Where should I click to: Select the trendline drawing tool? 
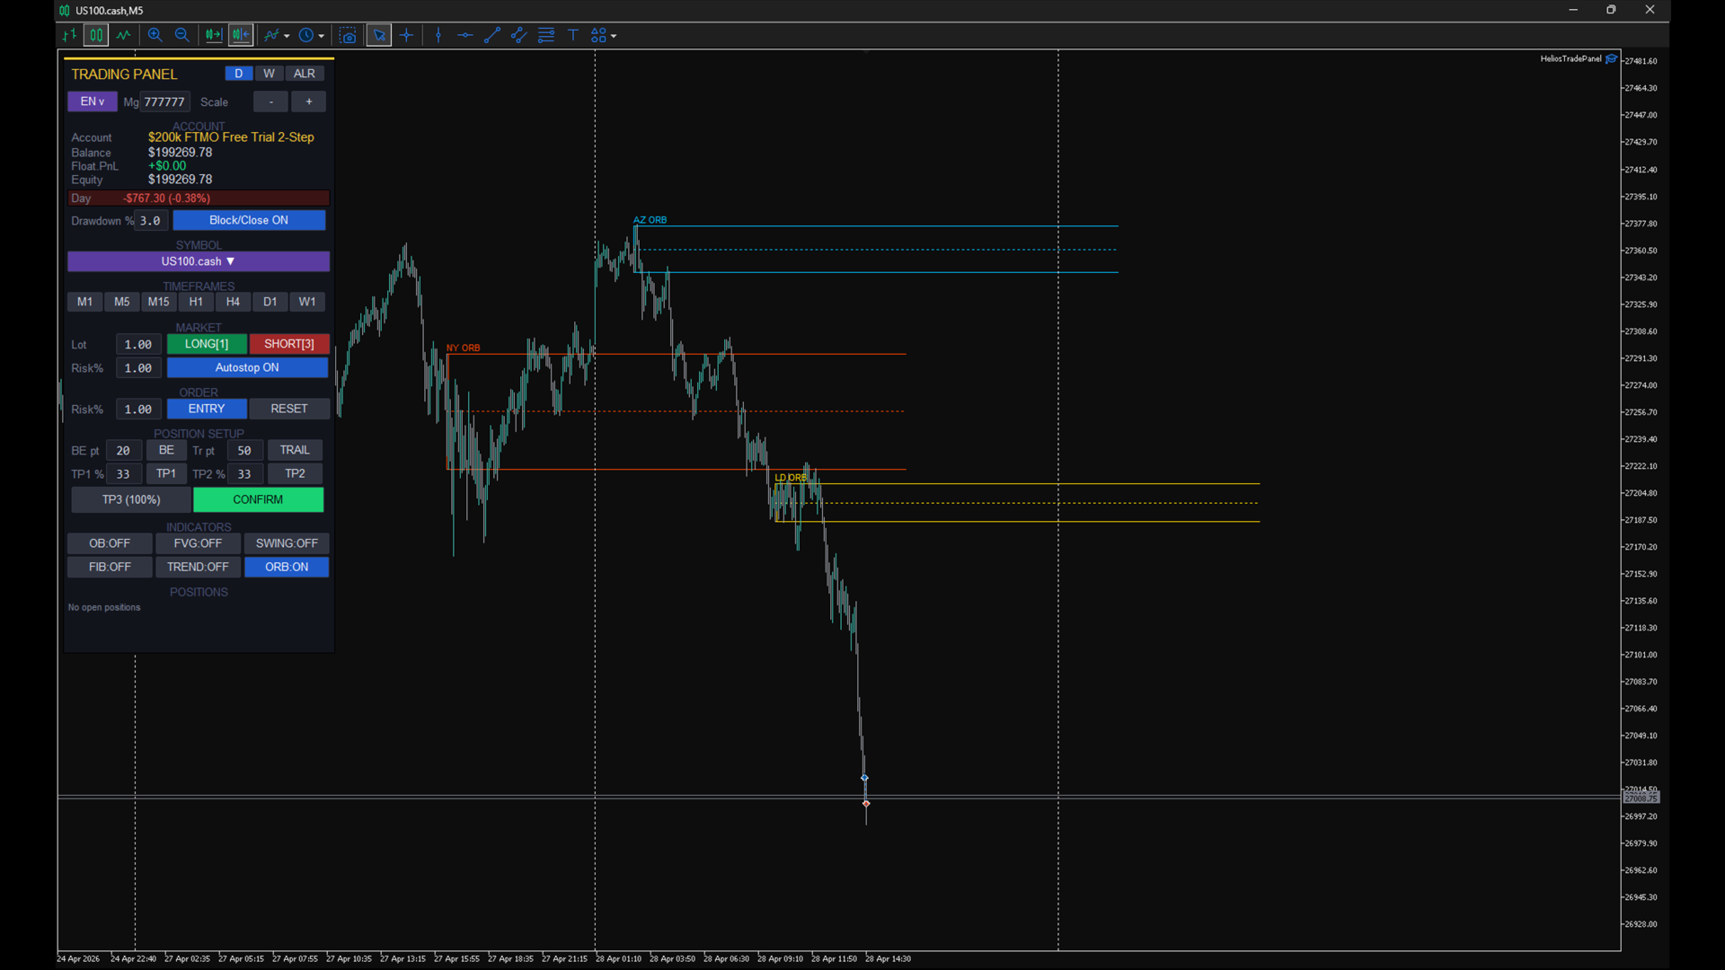pos(491,35)
